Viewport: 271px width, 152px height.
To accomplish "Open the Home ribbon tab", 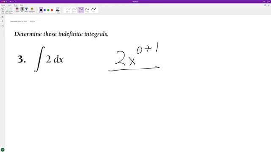I will [3, 5].
